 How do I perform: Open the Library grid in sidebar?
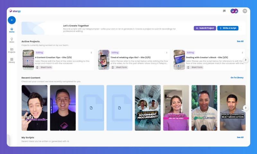(12, 60)
